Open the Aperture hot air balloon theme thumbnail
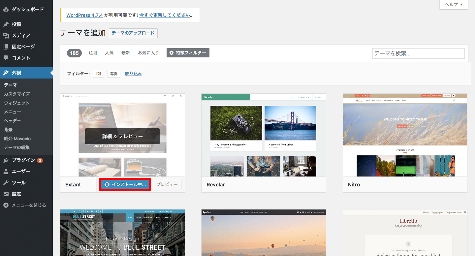Image resolution: width=475 pixels, height=256 pixels. click(264, 233)
